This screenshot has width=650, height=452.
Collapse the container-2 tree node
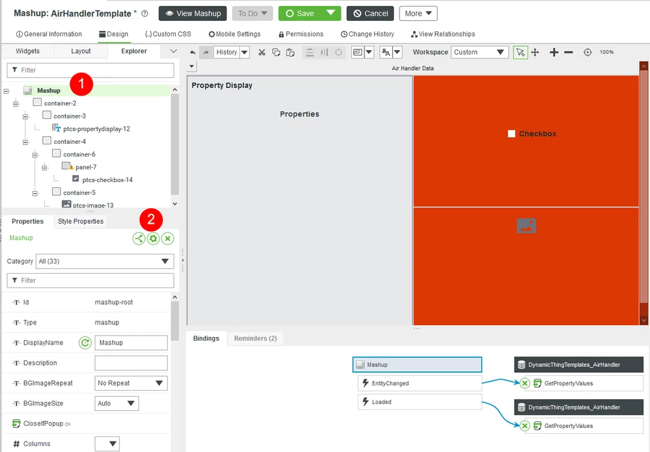16,103
